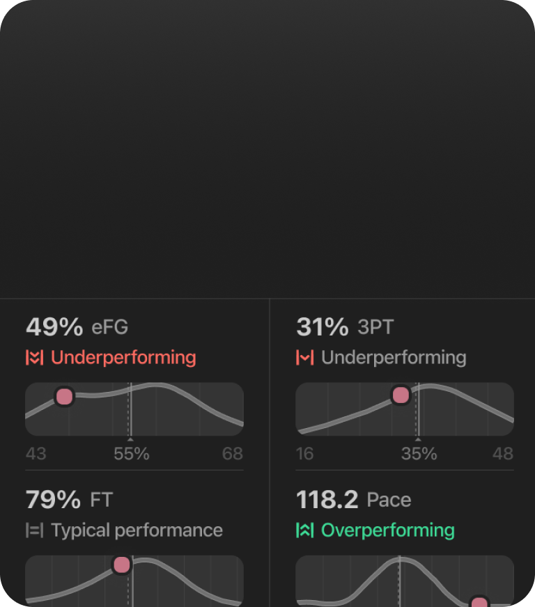This screenshot has width=535, height=607.
Task: Click the green overperforming icon for Pace
Action: pos(304,530)
